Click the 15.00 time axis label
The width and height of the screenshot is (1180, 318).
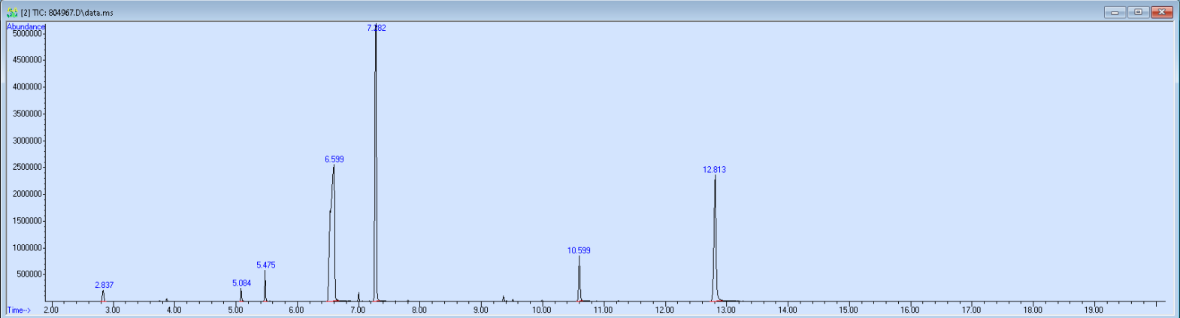[849, 310]
